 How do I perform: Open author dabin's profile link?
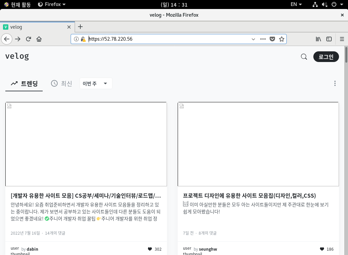pos(32,249)
